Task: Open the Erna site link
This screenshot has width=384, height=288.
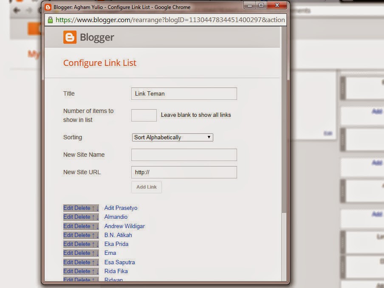Action: (110, 253)
